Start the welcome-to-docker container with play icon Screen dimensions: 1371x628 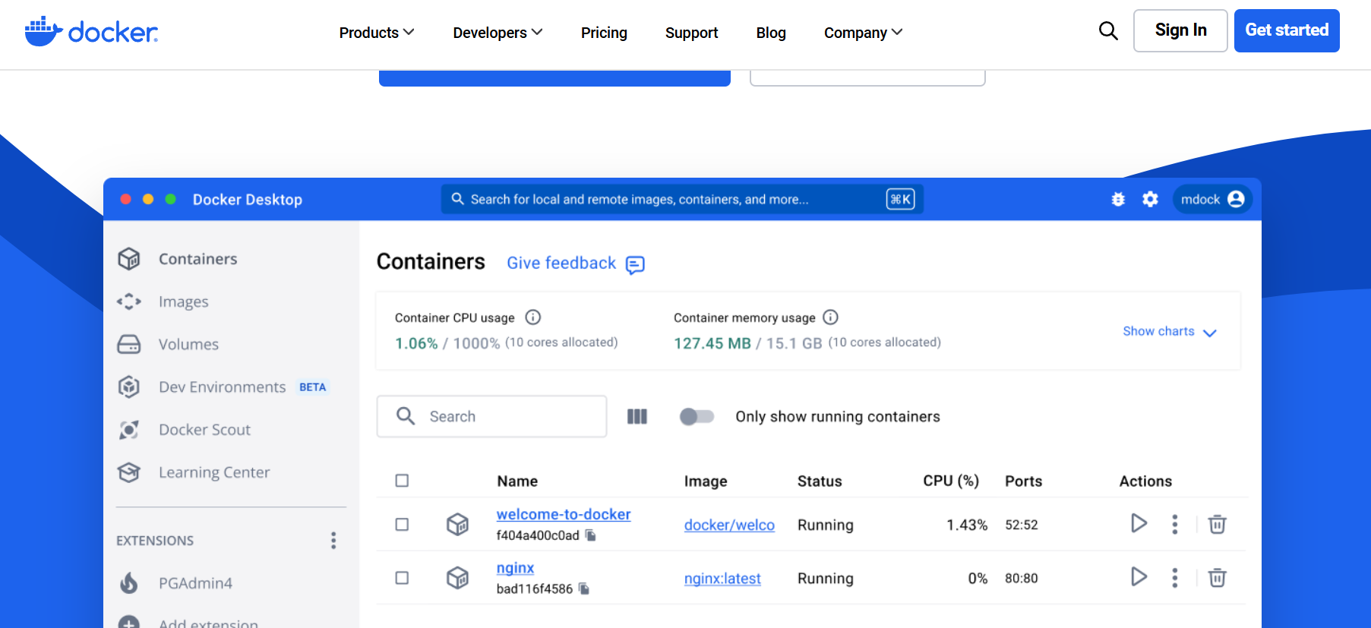(1139, 523)
